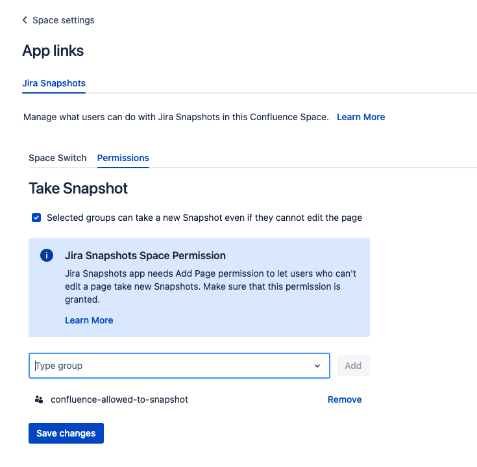Click the Jira Snapshots Space Permission title
This screenshot has height=467, width=477.
click(145, 255)
